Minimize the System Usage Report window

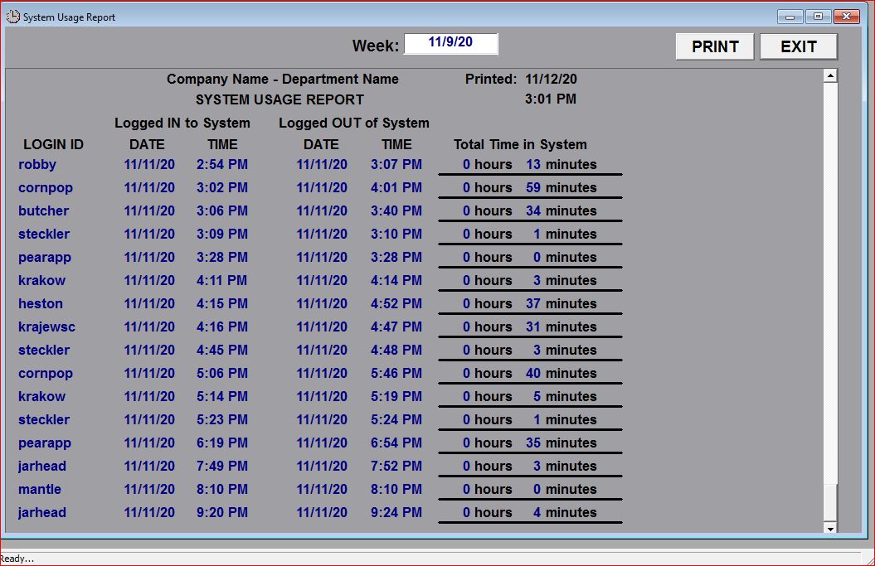click(789, 17)
